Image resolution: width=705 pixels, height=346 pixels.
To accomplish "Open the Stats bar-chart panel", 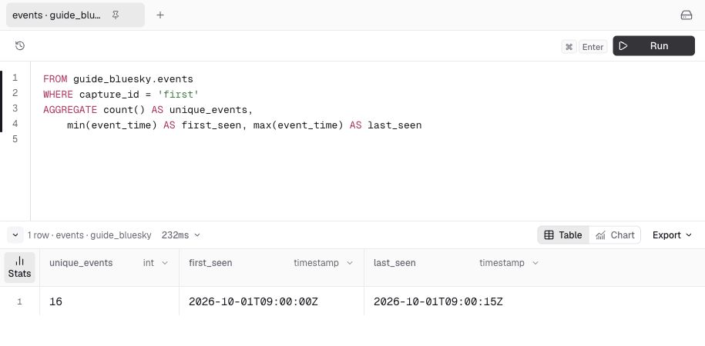I will pyautogui.click(x=20, y=268).
